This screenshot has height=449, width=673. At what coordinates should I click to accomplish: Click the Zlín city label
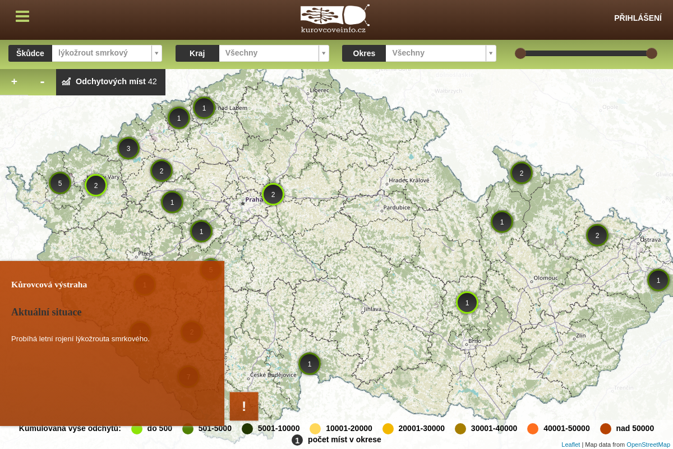[580, 336]
